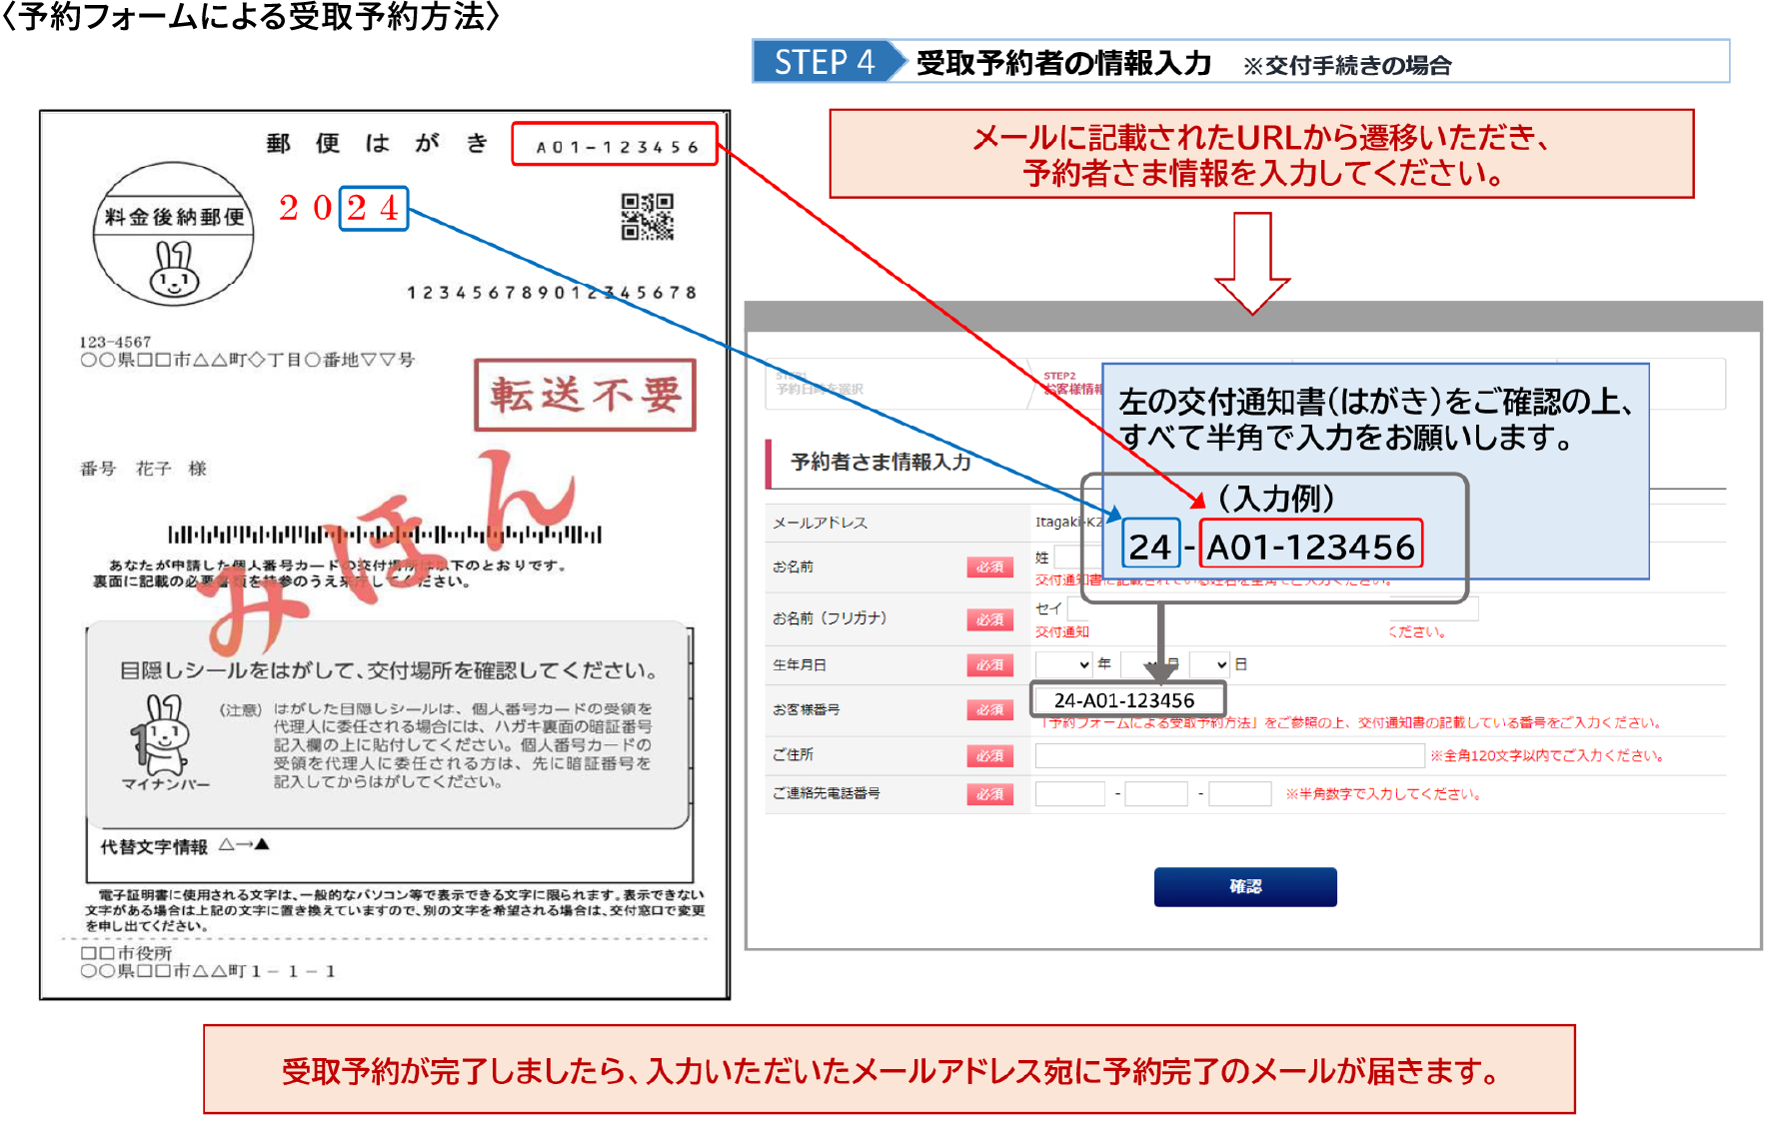Click the A01-123456 number on the postcard

point(616,147)
